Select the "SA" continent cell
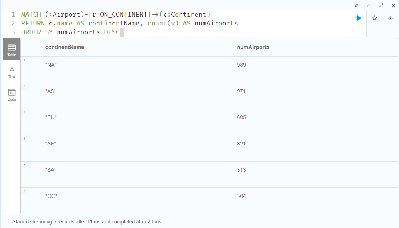 51,169
